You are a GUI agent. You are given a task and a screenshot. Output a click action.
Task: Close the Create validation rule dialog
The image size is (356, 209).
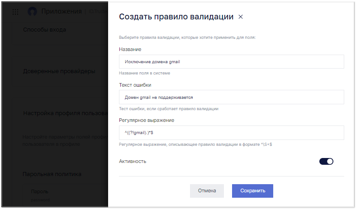(x=241, y=17)
